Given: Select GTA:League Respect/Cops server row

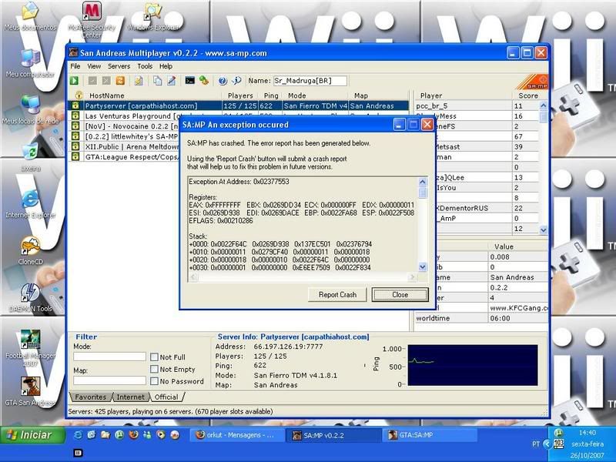Looking at the screenshot, I should pyautogui.click(x=124, y=157).
